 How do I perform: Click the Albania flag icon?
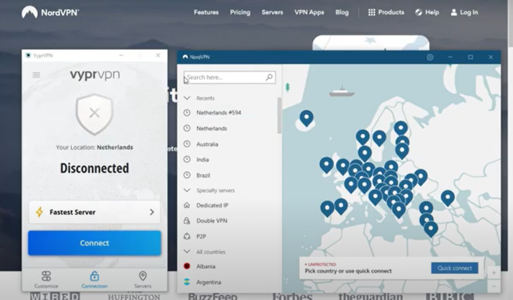tap(187, 266)
